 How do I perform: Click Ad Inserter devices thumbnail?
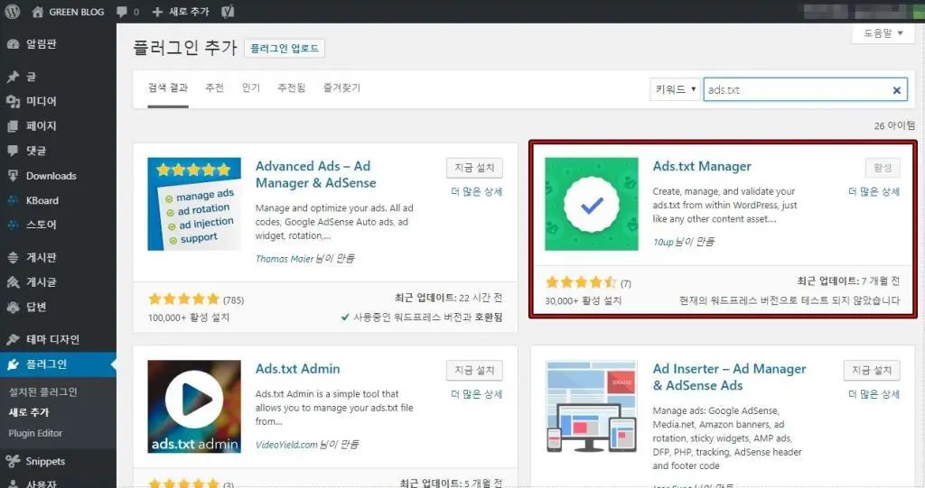click(591, 407)
